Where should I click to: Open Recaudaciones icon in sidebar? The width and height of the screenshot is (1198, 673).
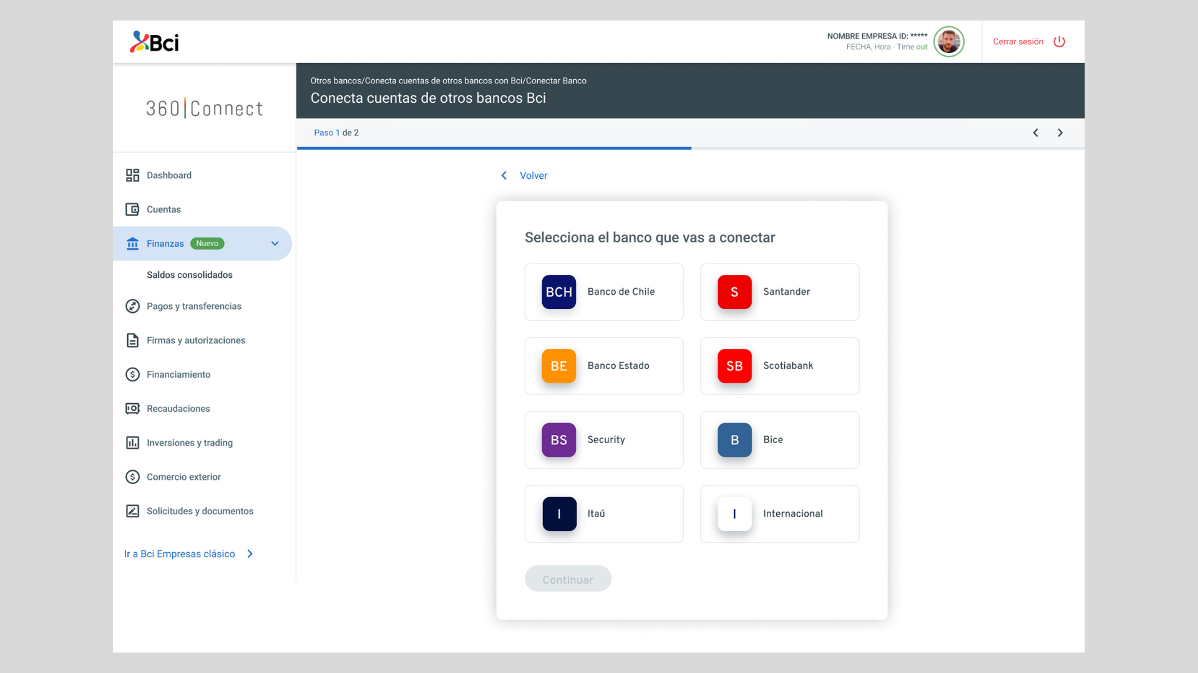click(132, 409)
